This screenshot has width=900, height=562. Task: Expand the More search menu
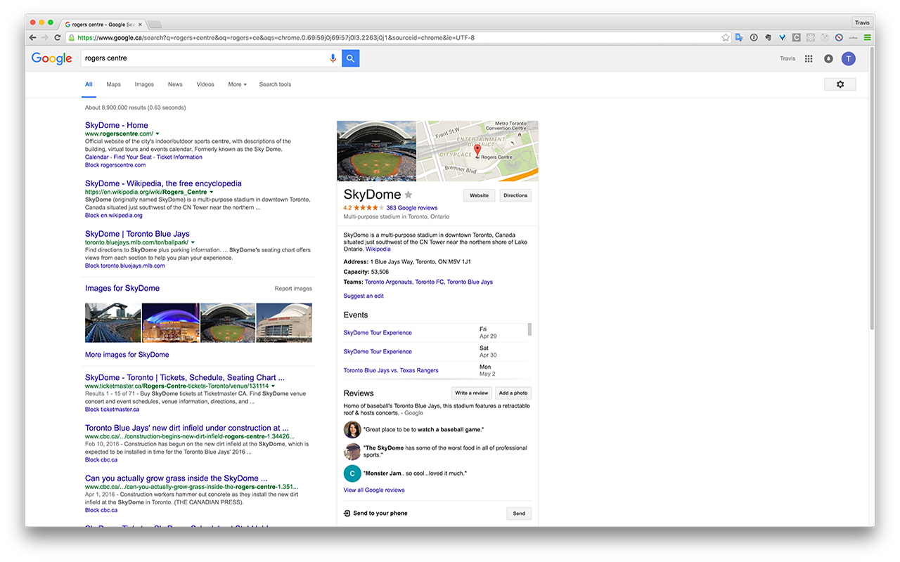(x=237, y=84)
